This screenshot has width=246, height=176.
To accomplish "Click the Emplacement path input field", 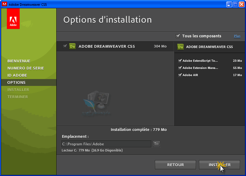I will coord(106,144).
